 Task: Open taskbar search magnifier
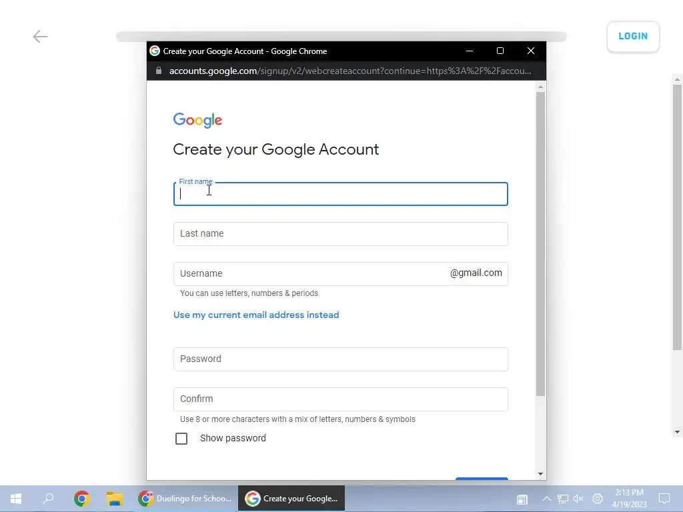pyautogui.click(x=48, y=499)
